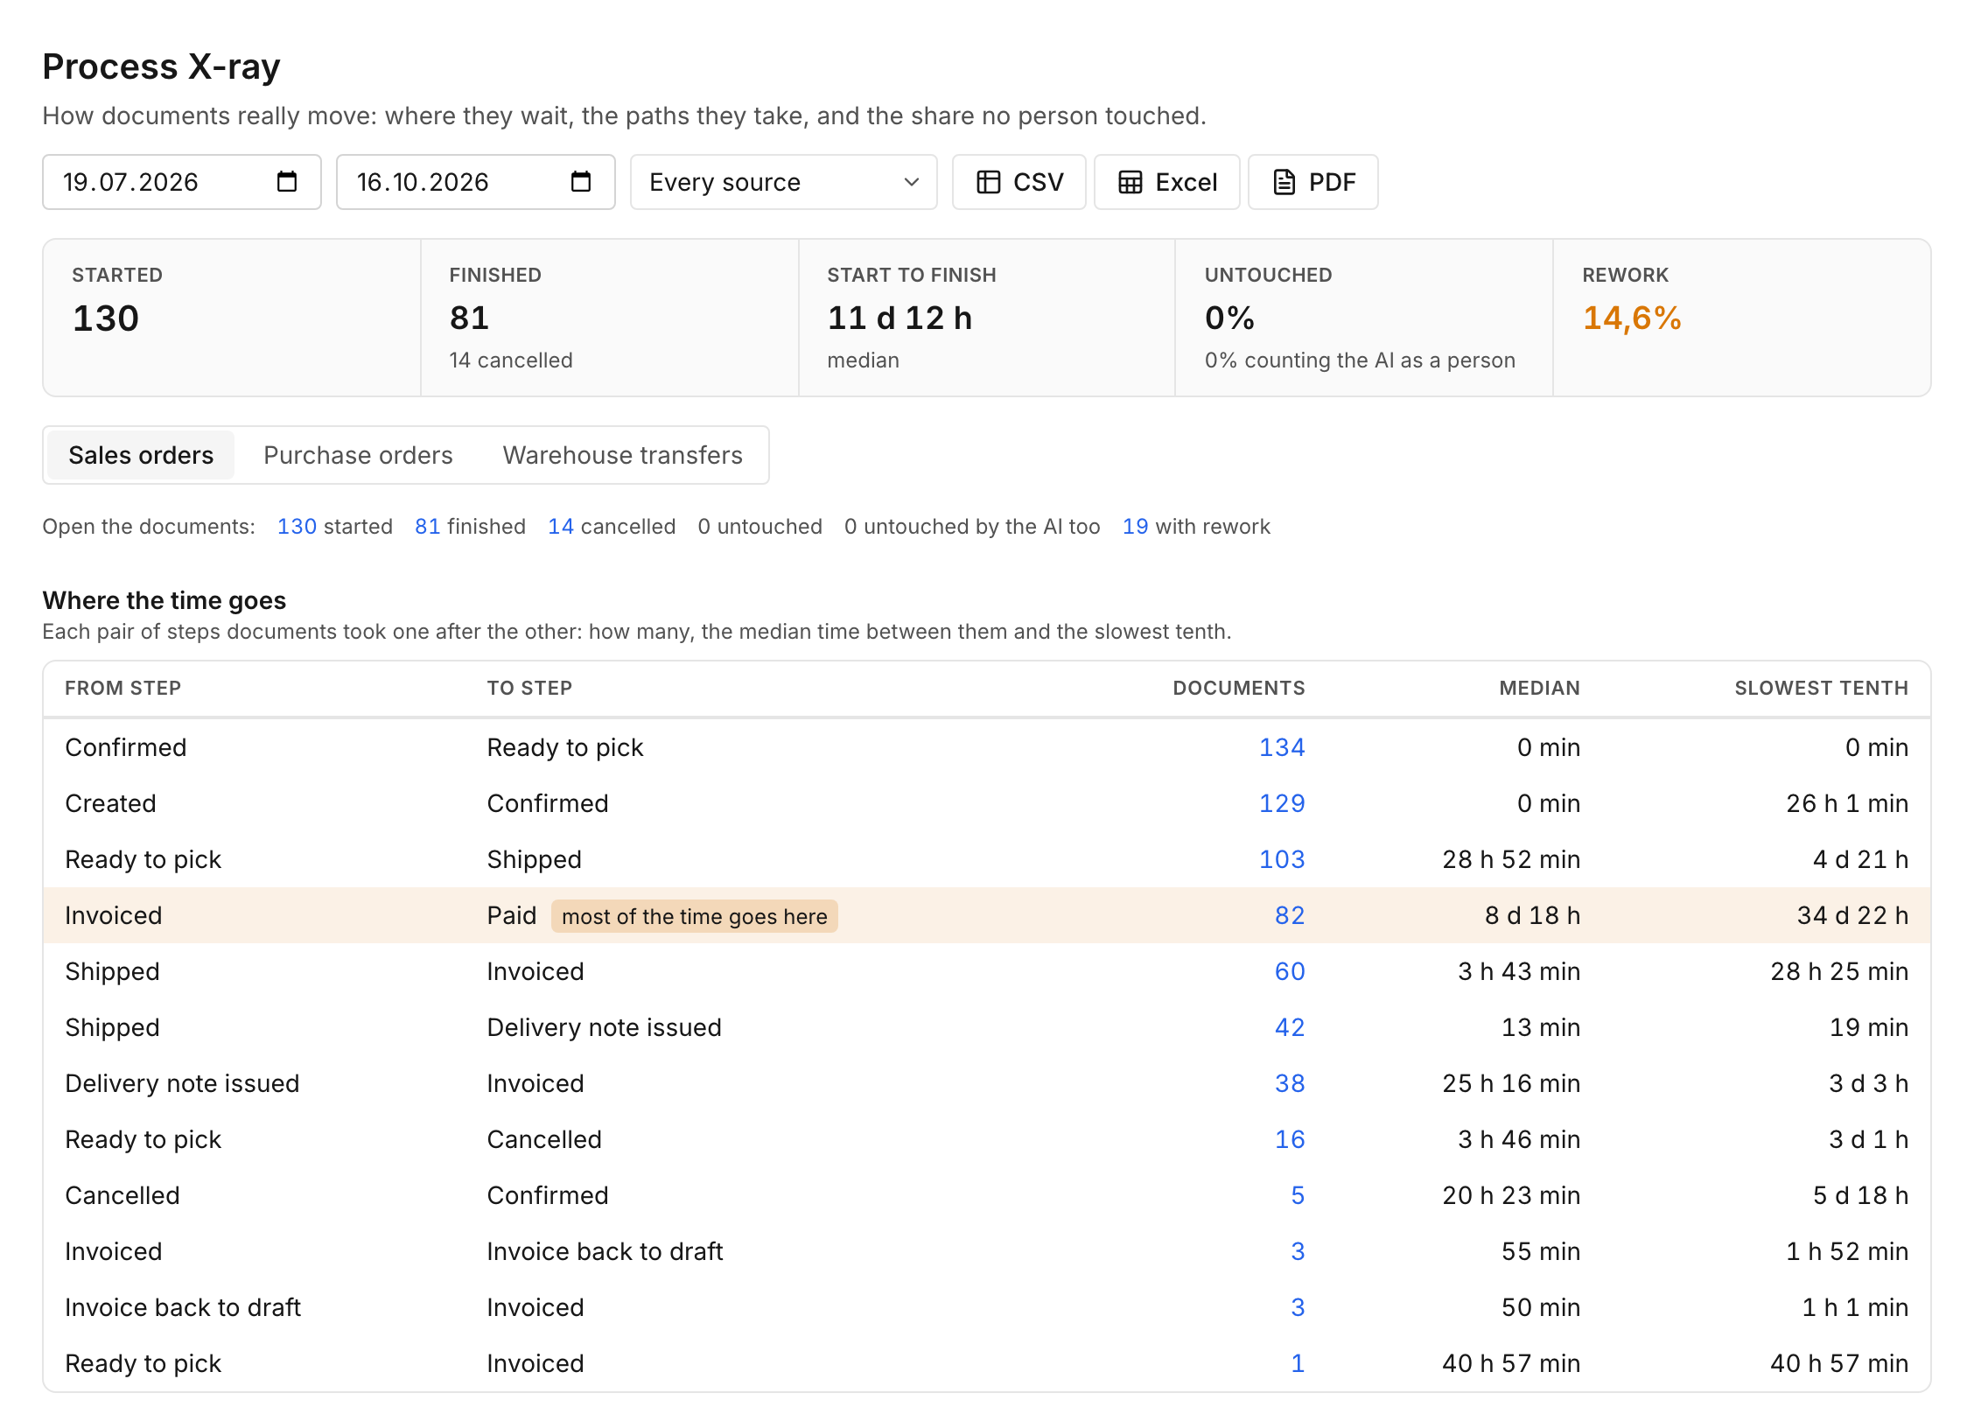Open 38 documents Delivery note issued to Invoiced
This screenshot has width=1974, height=1414.
tap(1290, 1083)
